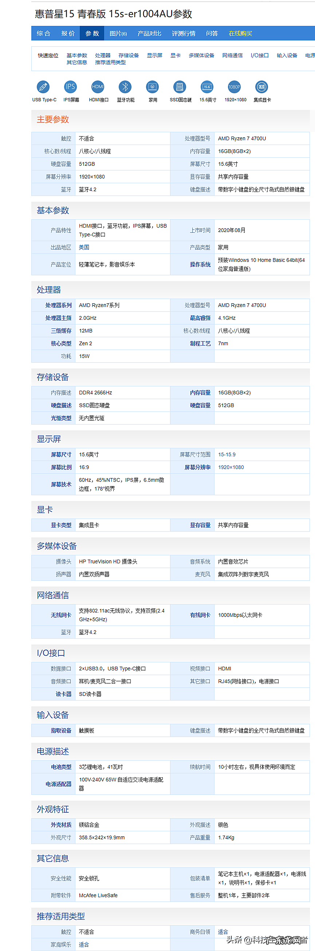Jump to 基本参数 quick link

pos(77,55)
